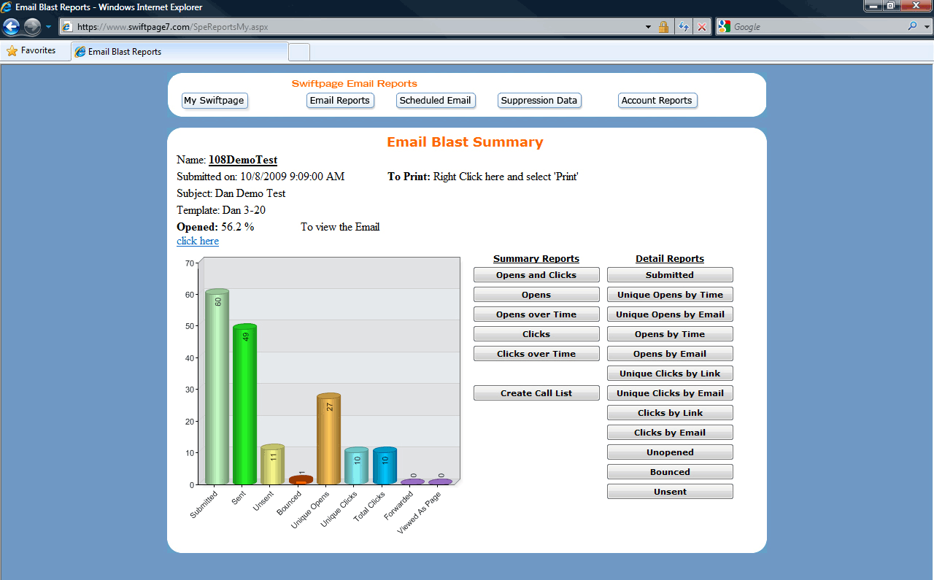This screenshot has height=580, width=934.
Task: Select the Email Blast Reports tab
Action: click(x=179, y=52)
